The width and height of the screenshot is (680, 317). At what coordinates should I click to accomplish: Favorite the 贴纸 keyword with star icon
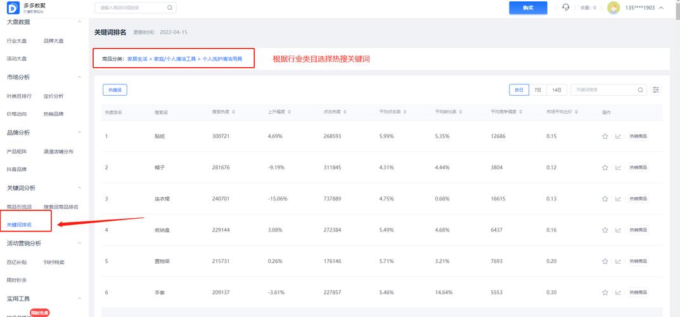click(x=605, y=136)
